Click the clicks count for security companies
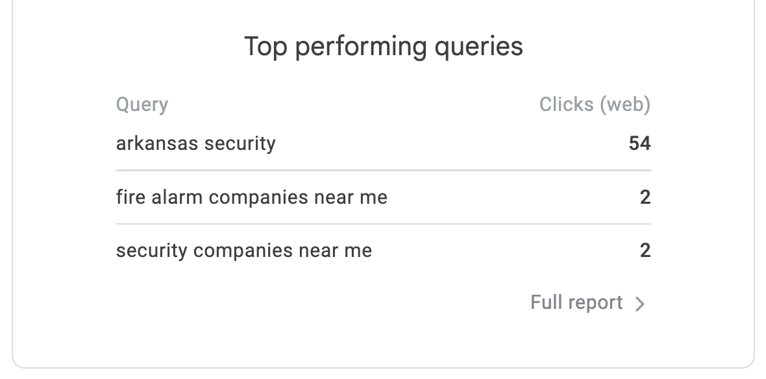 [x=645, y=251]
